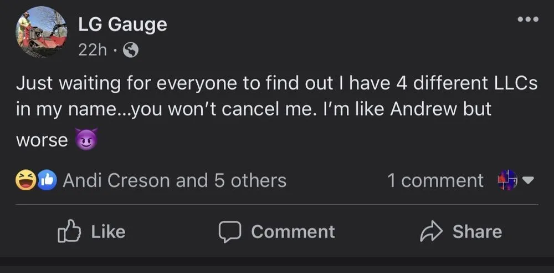Click the word 'worse' in the post
The image size is (554, 273).
tap(42, 140)
